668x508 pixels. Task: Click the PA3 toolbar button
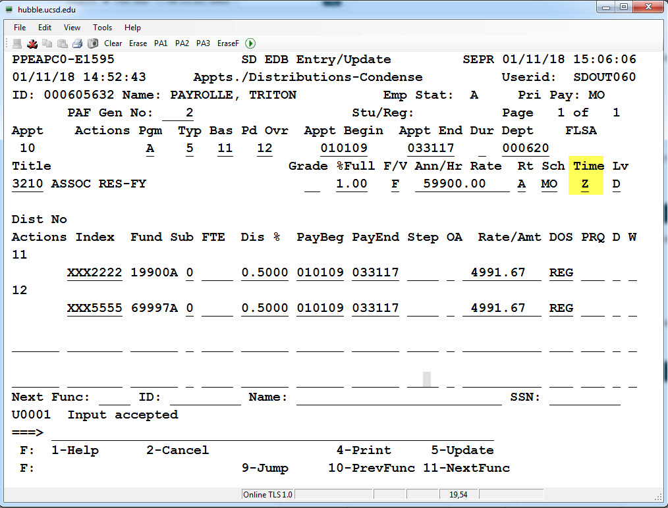(203, 43)
